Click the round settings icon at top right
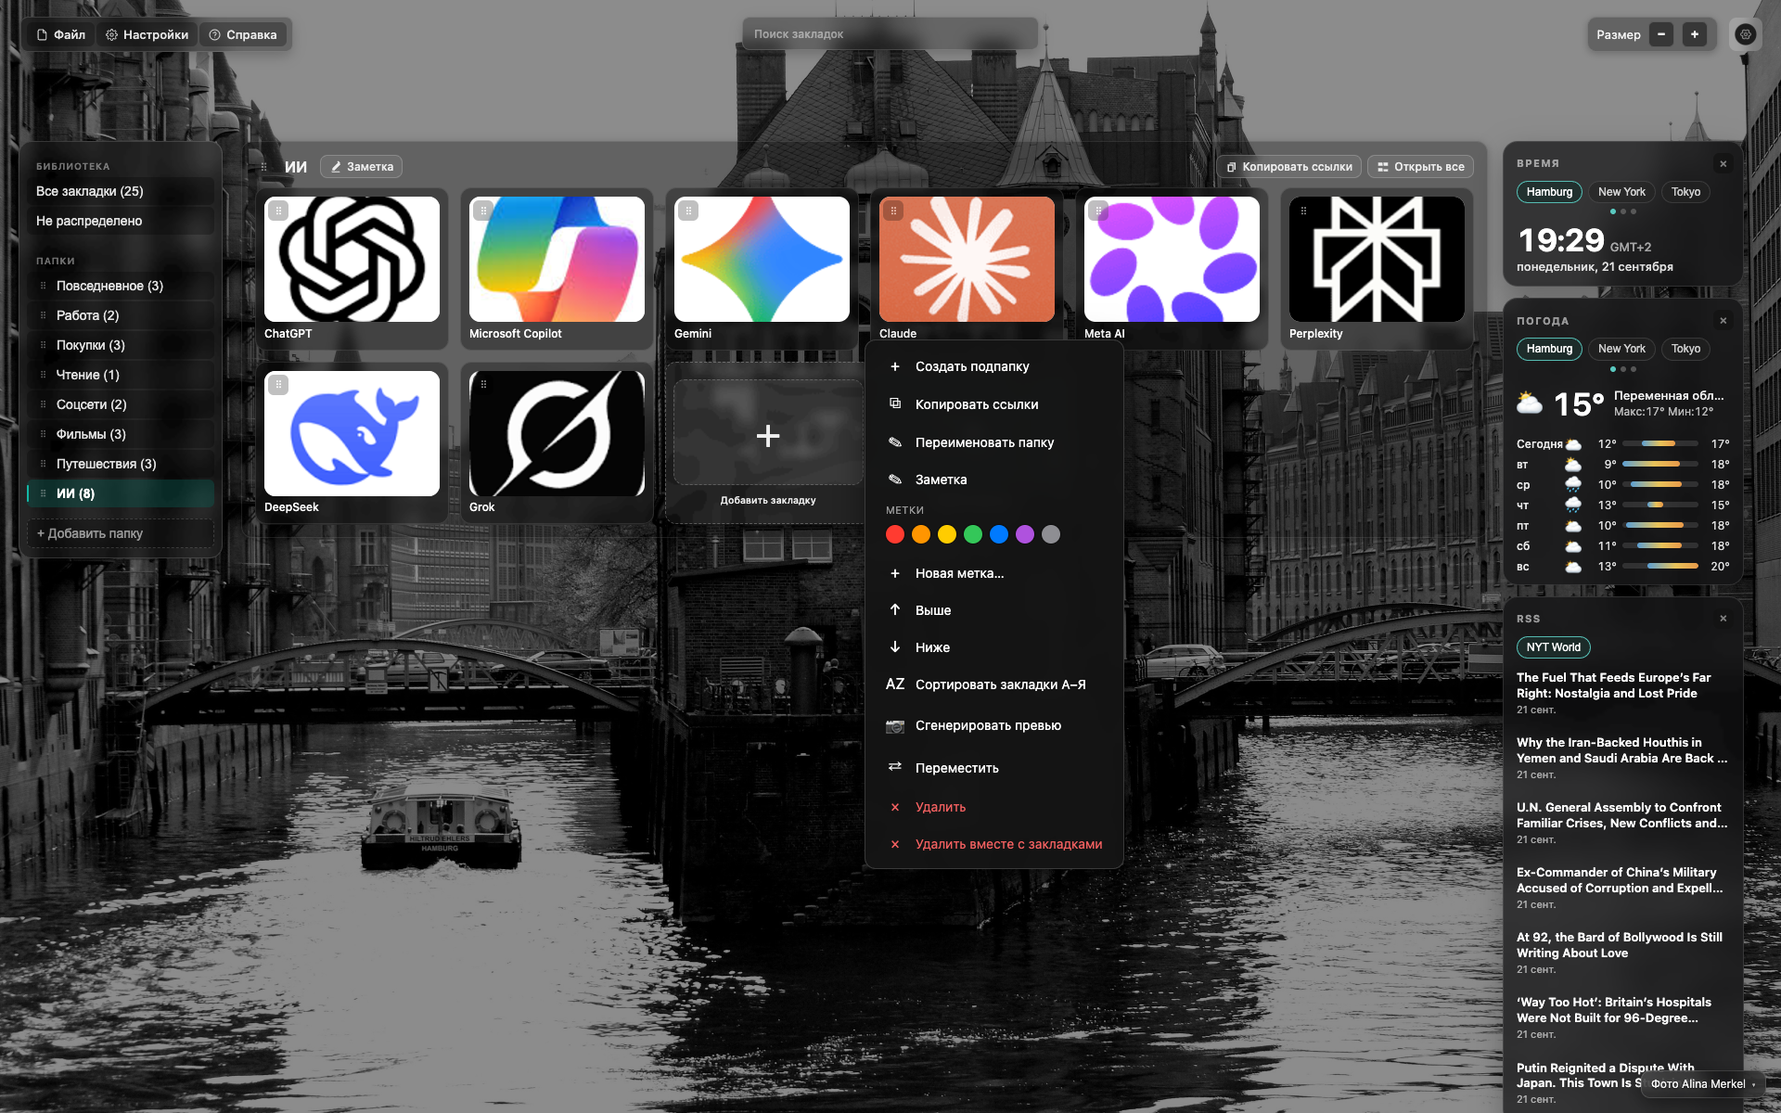Image resolution: width=1781 pixels, height=1113 pixels. tap(1746, 34)
